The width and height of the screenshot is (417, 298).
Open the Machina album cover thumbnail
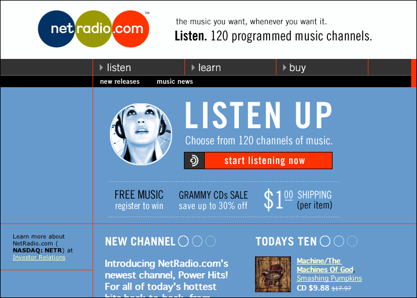click(x=273, y=274)
